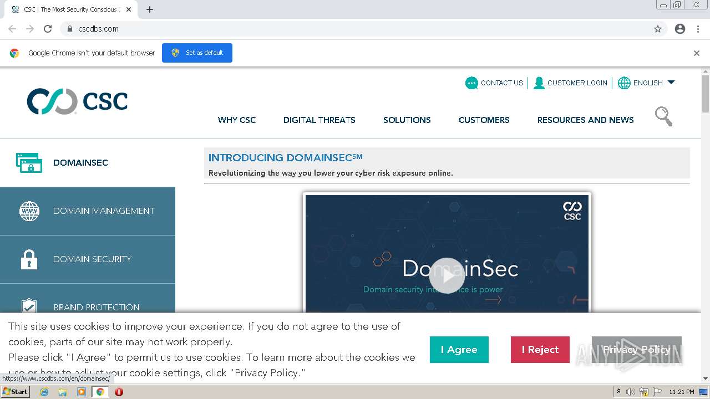Select the CSC browser tab
The image size is (710, 399).
[x=71, y=9]
